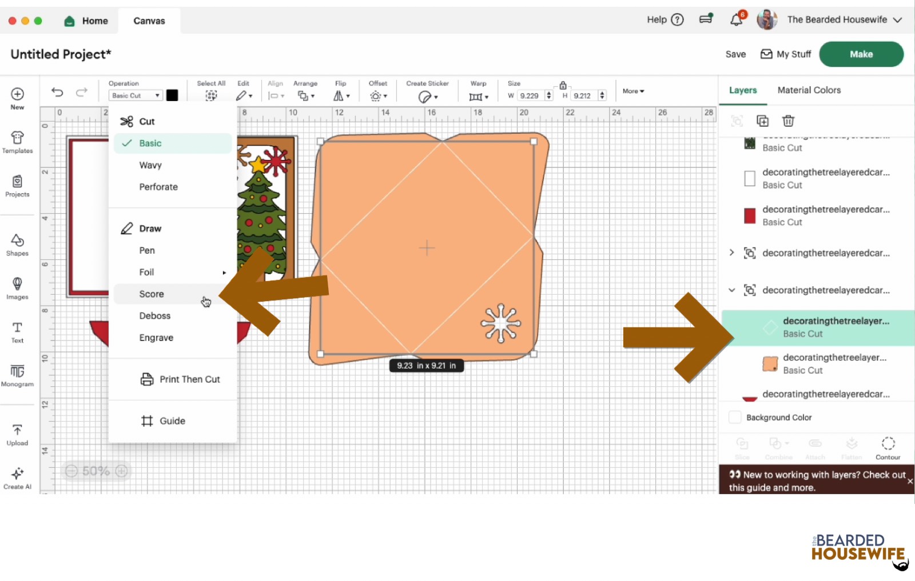The image size is (915, 581).
Task: Select Score from the operation menu
Action: (152, 294)
